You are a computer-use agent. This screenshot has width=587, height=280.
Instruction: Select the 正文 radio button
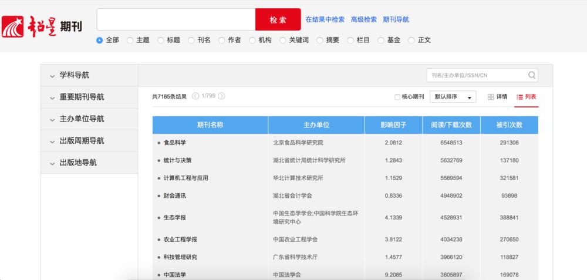[x=411, y=41]
